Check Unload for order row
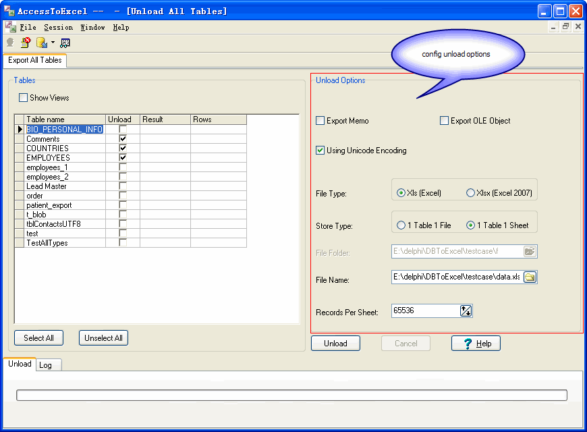587x432 pixels. (x=123, y=196)
